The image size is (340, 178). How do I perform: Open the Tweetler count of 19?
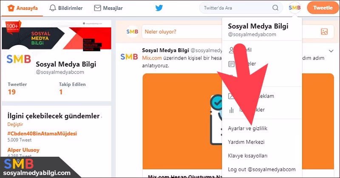pos(11,92)
